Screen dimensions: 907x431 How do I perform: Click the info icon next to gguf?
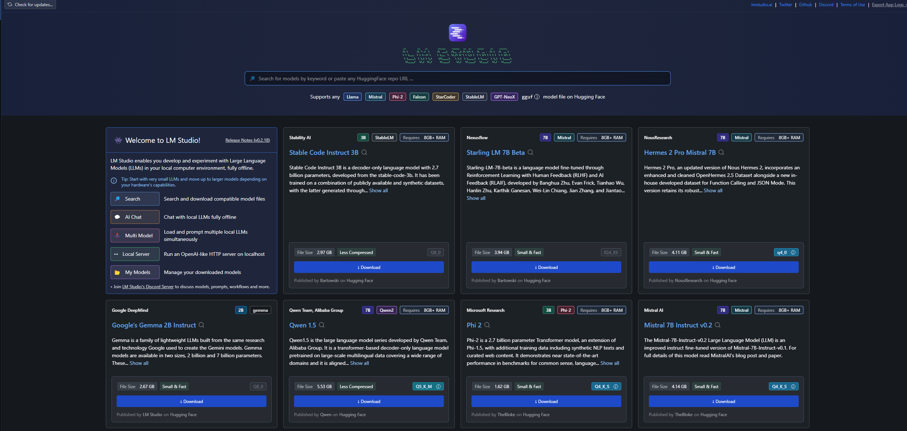click(x=537, y=97)
